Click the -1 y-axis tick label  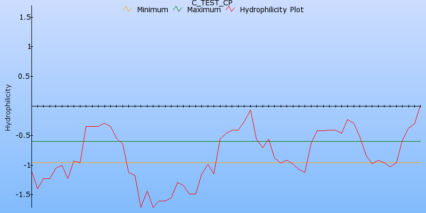point(28,165)
